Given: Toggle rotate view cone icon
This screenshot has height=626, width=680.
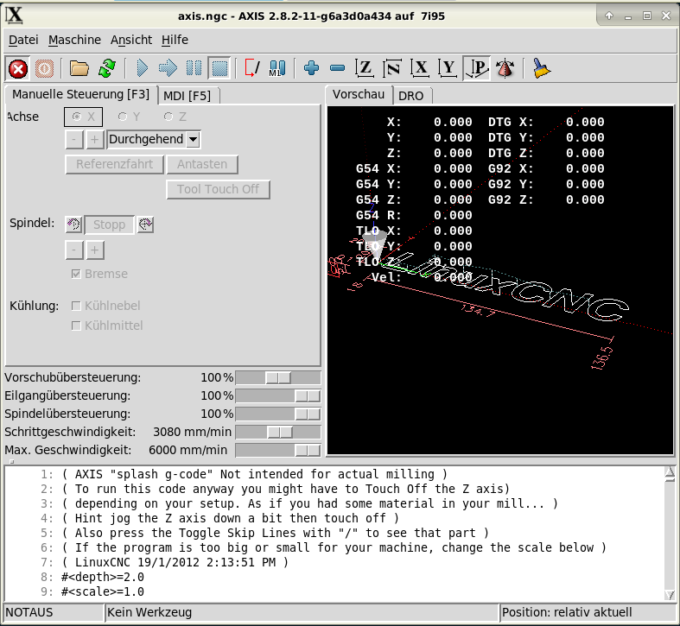Looking at the screenshot, I should [505, 68].
